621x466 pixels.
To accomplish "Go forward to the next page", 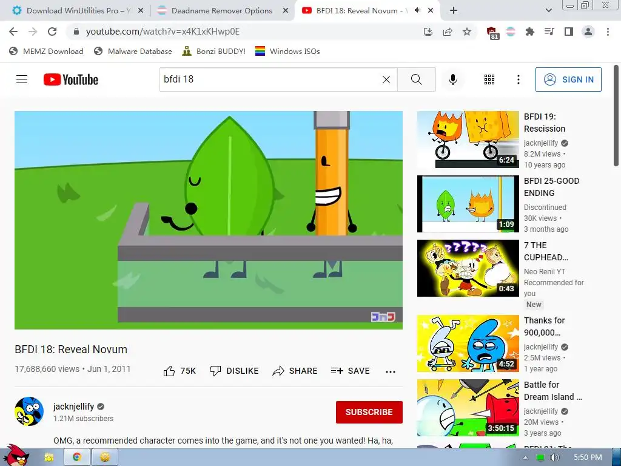I will [x=33, y=32].
